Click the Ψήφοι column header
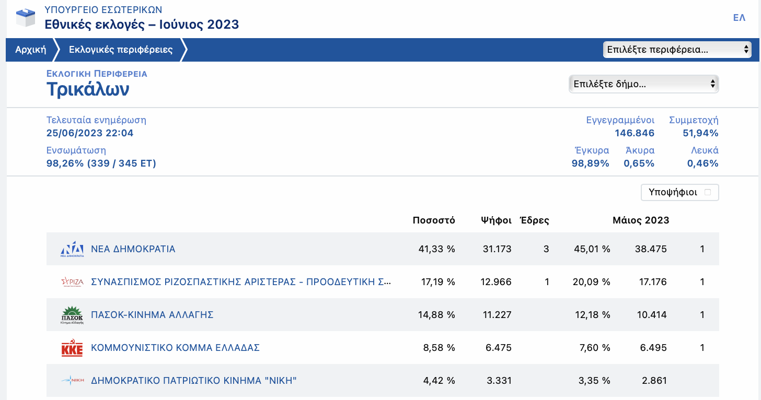 [496, 220]
